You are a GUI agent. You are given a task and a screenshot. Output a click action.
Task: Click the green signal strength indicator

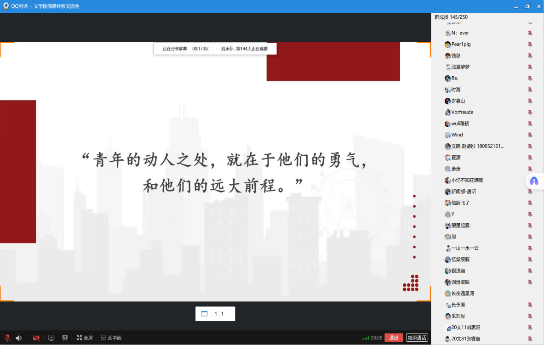click(365, 338)
